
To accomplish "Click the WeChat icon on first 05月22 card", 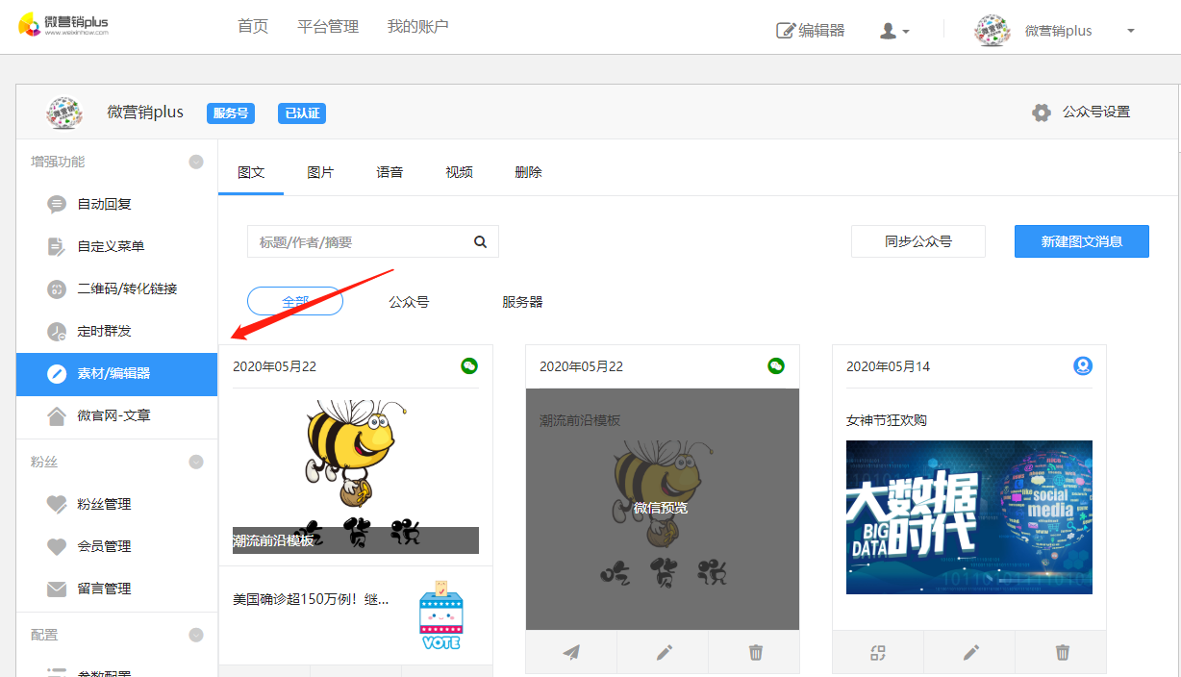I will (469, 365).
